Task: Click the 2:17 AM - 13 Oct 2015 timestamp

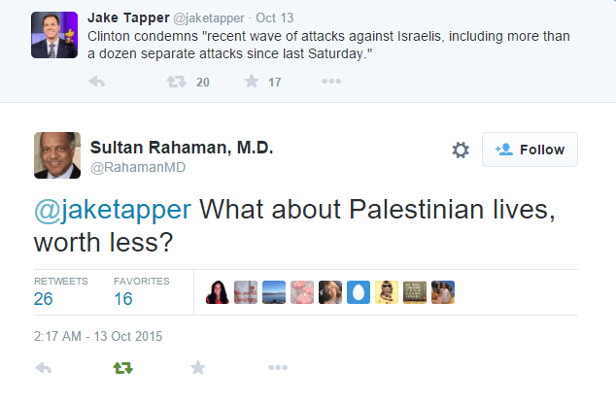Action: click(98, 336)
